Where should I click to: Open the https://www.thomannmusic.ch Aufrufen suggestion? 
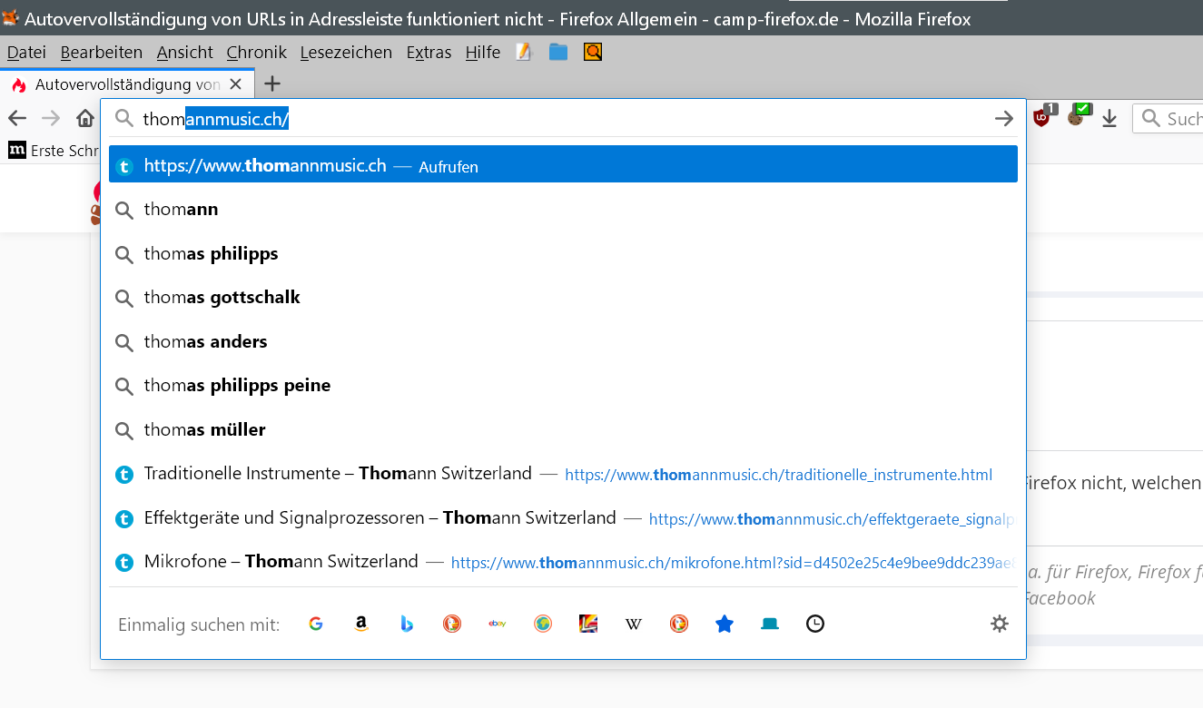point(563,165)
